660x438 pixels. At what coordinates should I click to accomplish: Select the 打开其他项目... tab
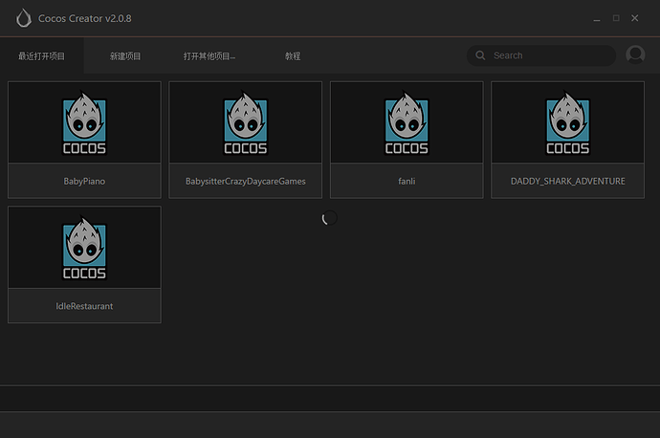pos(209,56)
